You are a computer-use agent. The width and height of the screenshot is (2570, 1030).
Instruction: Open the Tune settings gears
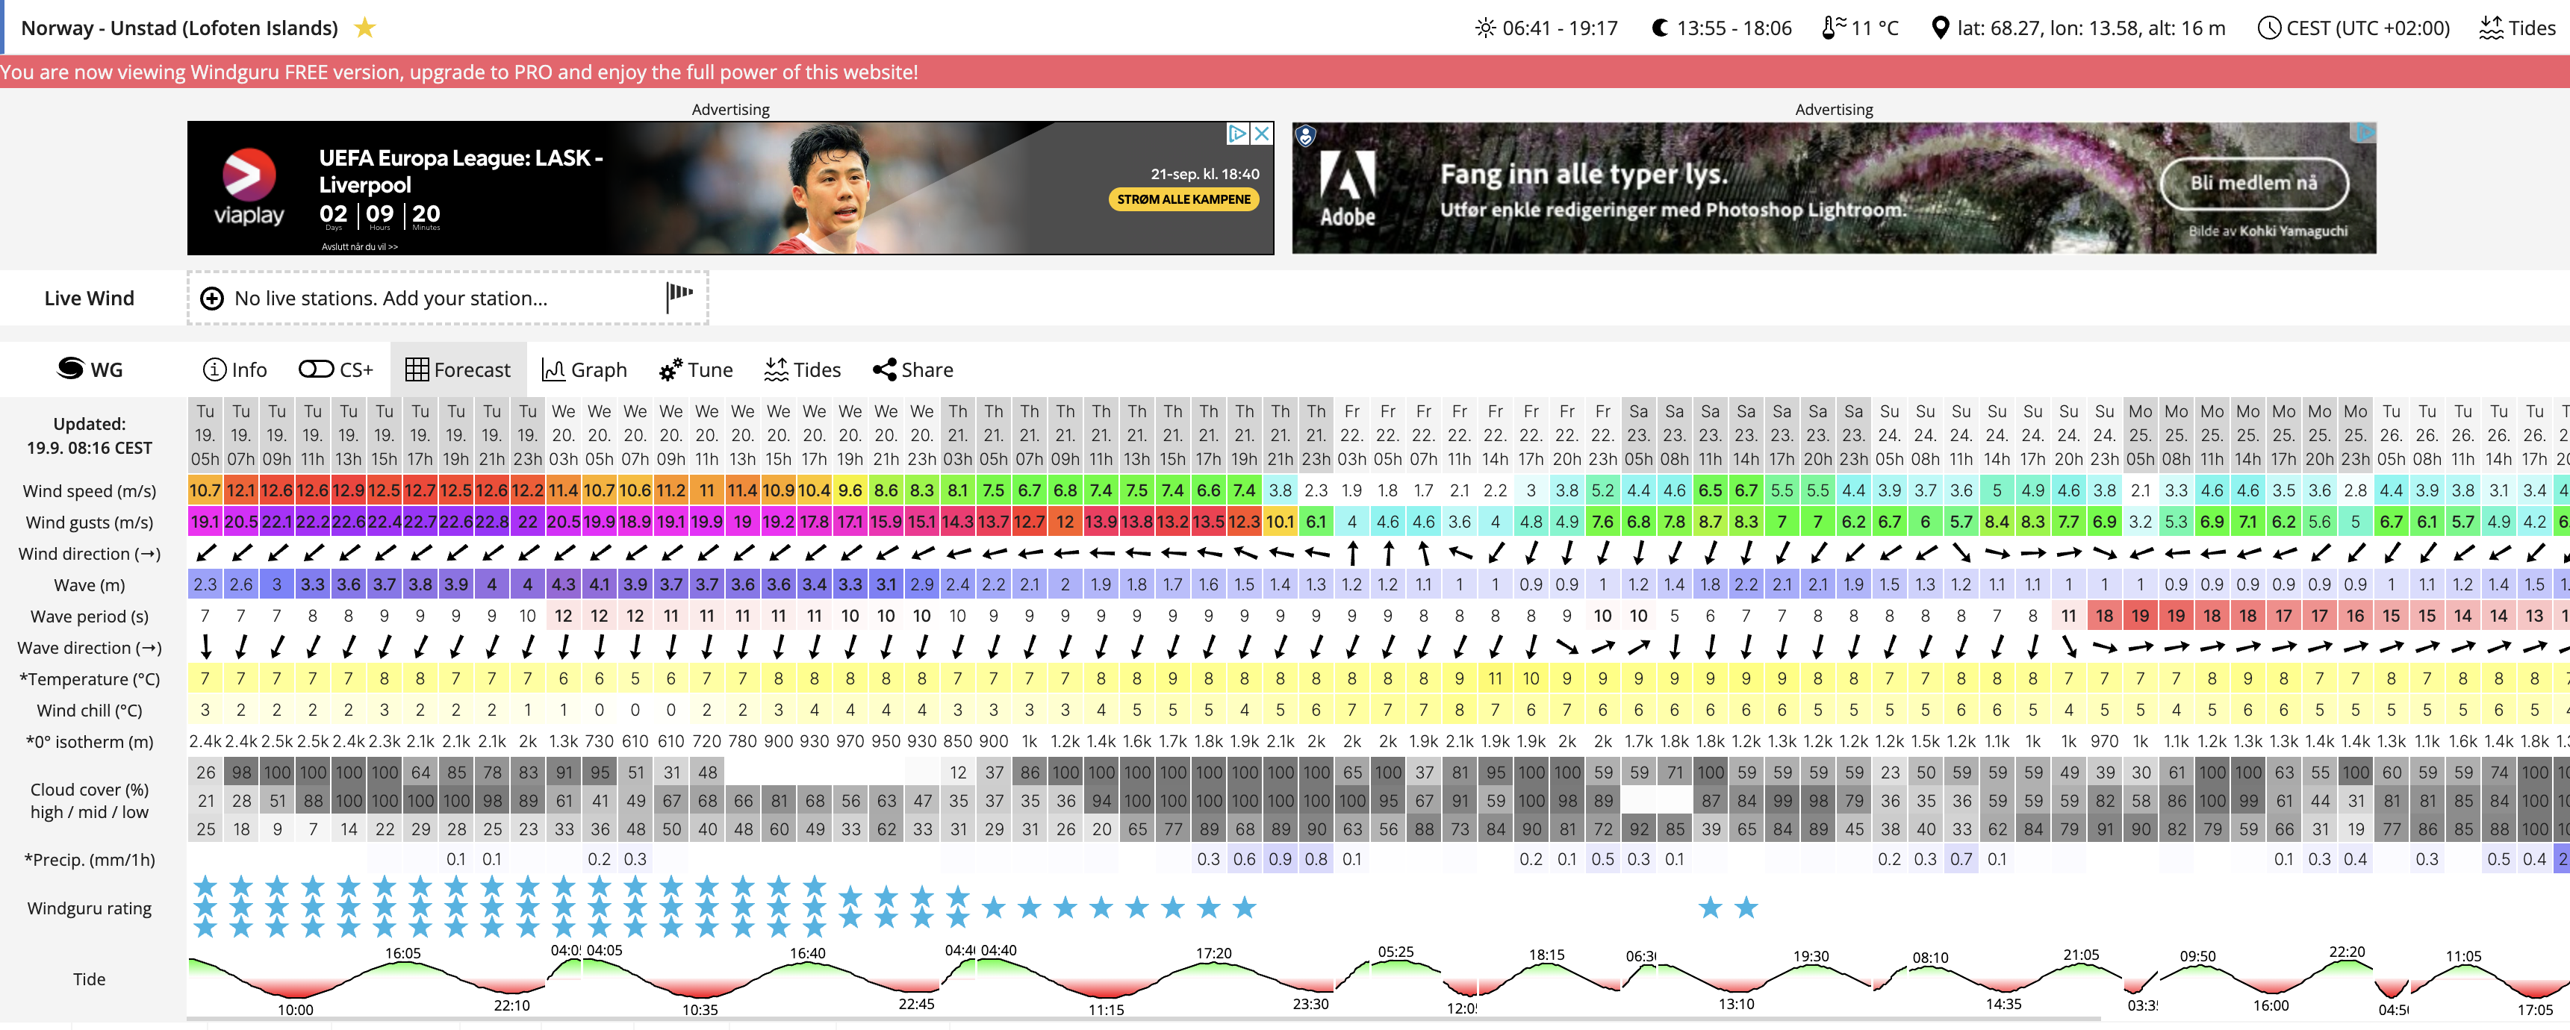[695, 370]
